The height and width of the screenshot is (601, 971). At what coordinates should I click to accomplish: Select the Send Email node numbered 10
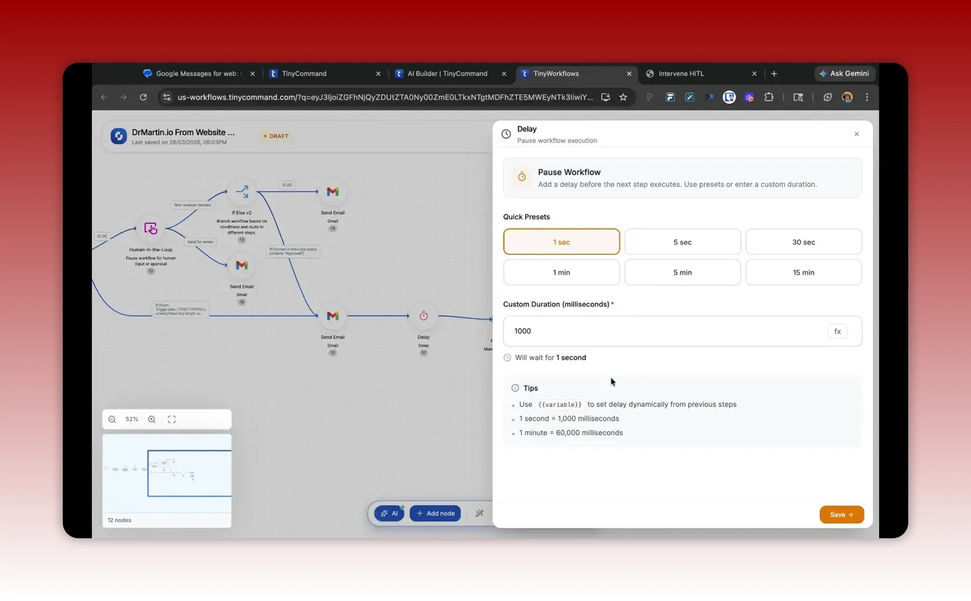click(332, 316)
